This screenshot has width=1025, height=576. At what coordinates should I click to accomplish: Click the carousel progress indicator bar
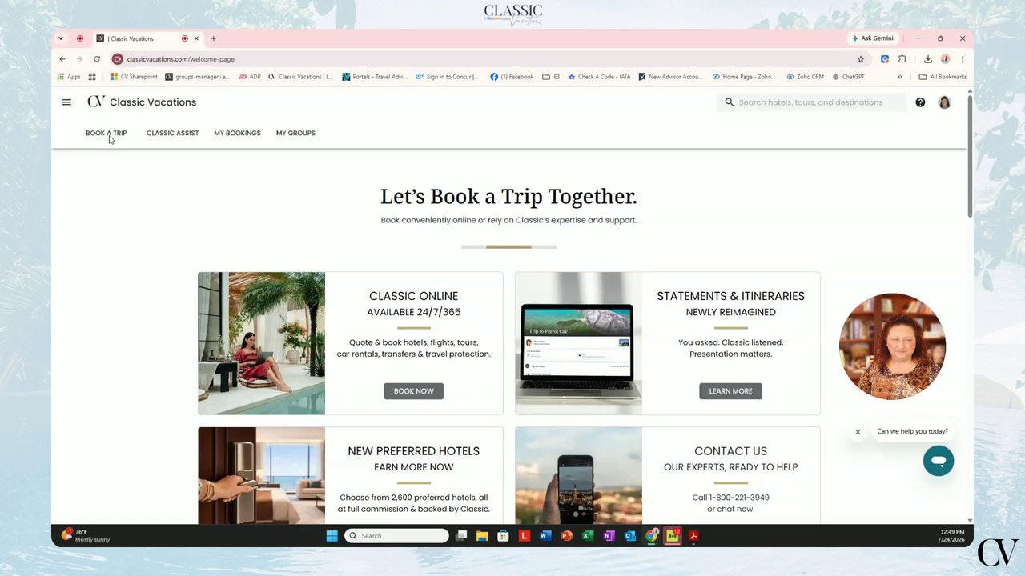[508, 247]
